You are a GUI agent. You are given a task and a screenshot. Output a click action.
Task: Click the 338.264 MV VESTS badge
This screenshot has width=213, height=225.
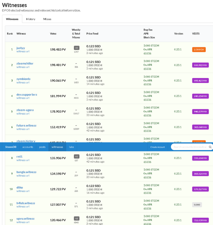pos(200,158)
